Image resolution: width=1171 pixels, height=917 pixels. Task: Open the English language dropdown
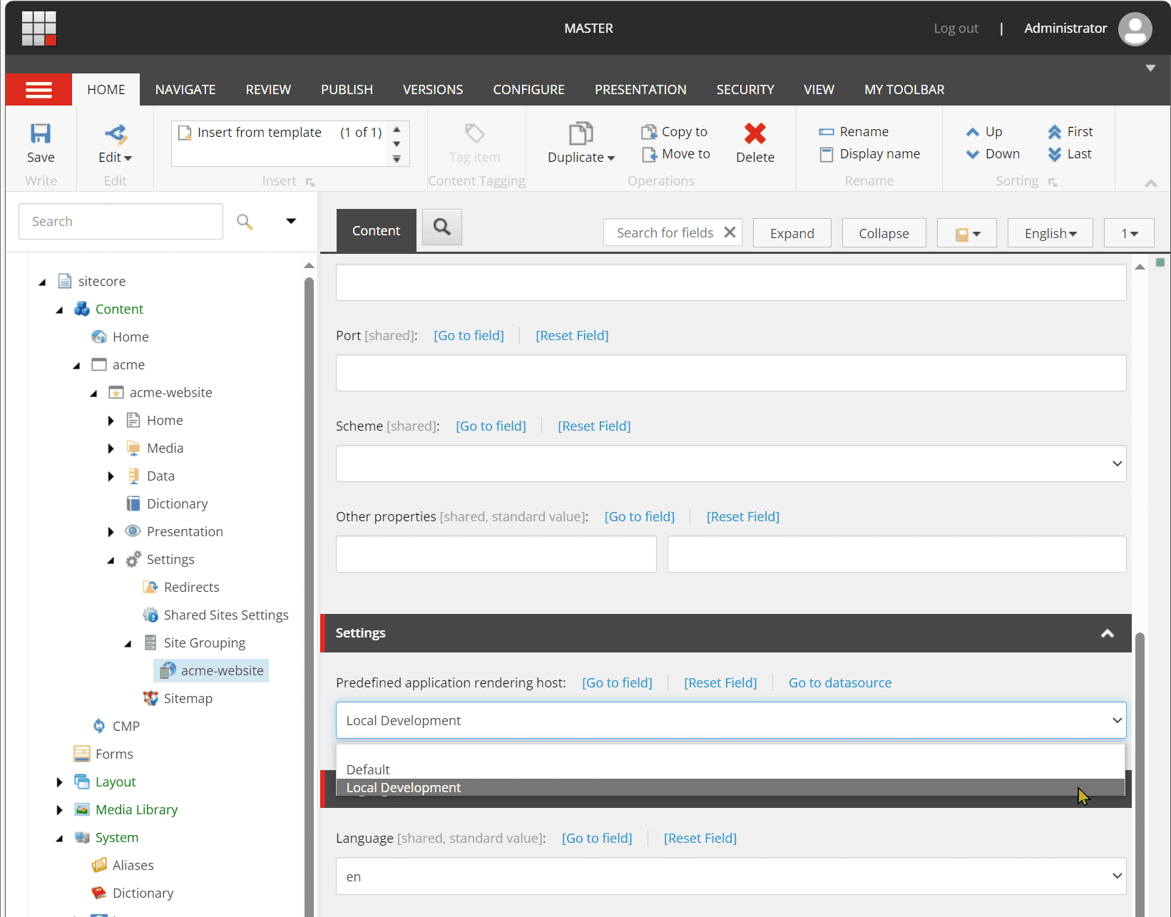[1050, 233]
